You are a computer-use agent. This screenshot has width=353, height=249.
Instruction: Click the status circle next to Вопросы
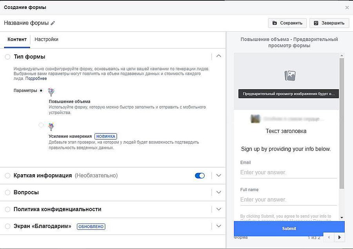point(8,193)
